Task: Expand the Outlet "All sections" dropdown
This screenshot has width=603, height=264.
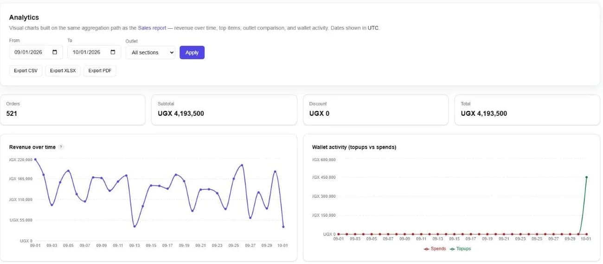Action: tap(151, 52)
